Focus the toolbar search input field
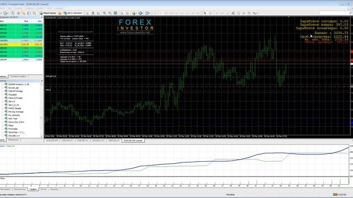The width and height of the screenshot is (353, 198). pos(334,13)
